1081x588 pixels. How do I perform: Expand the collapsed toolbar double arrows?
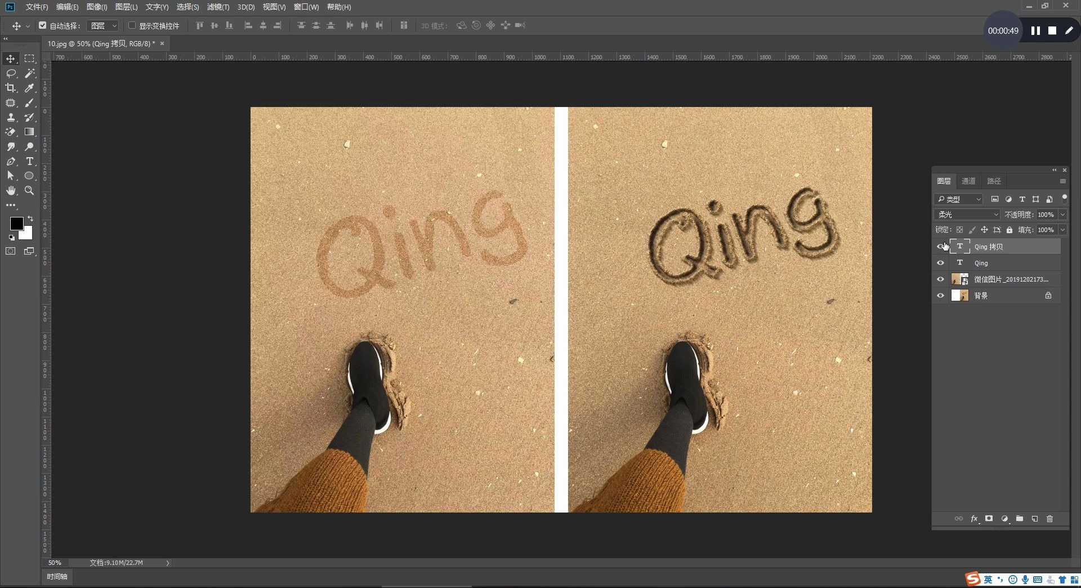point(6,39)
